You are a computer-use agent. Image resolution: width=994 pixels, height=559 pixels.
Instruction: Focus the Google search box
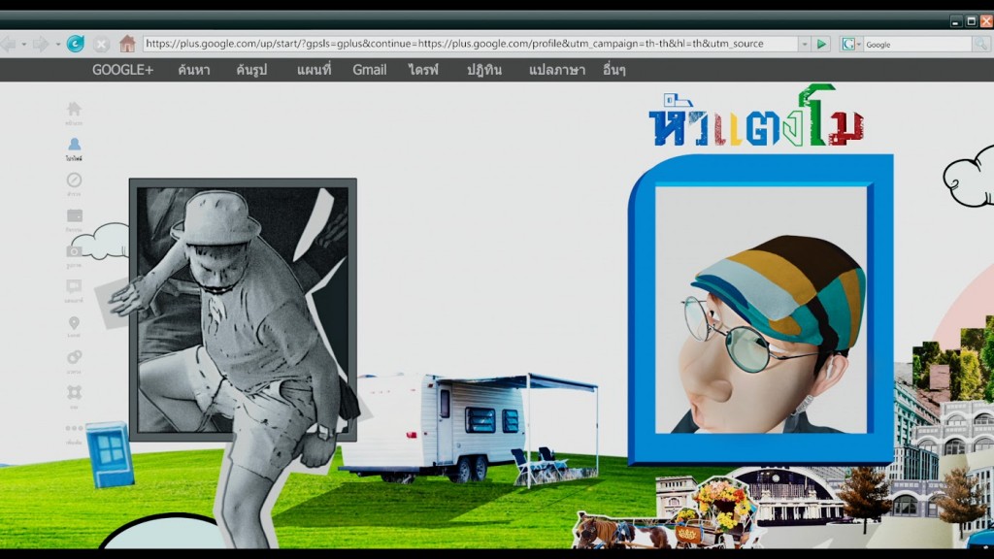(x=917, y=45)
